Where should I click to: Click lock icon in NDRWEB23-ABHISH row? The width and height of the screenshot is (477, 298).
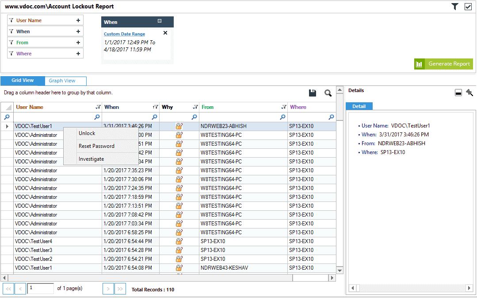[179, 126]
